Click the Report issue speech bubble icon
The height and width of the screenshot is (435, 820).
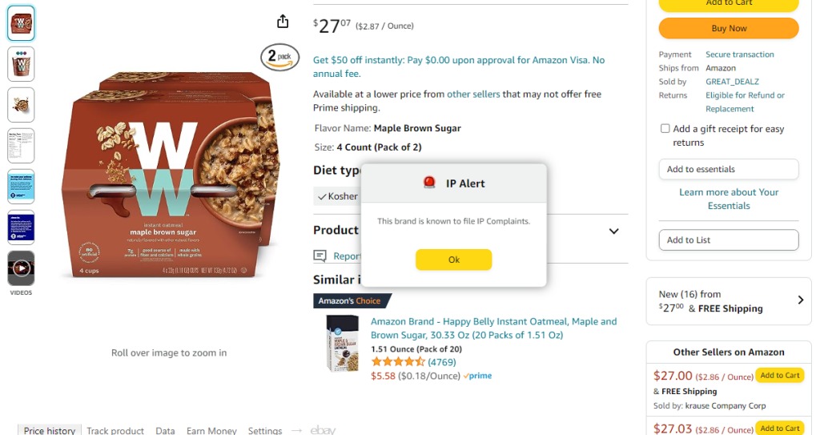point(320,256)
